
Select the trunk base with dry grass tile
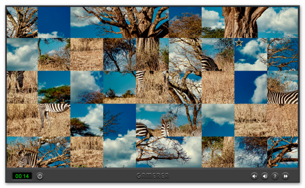point(152,54)
